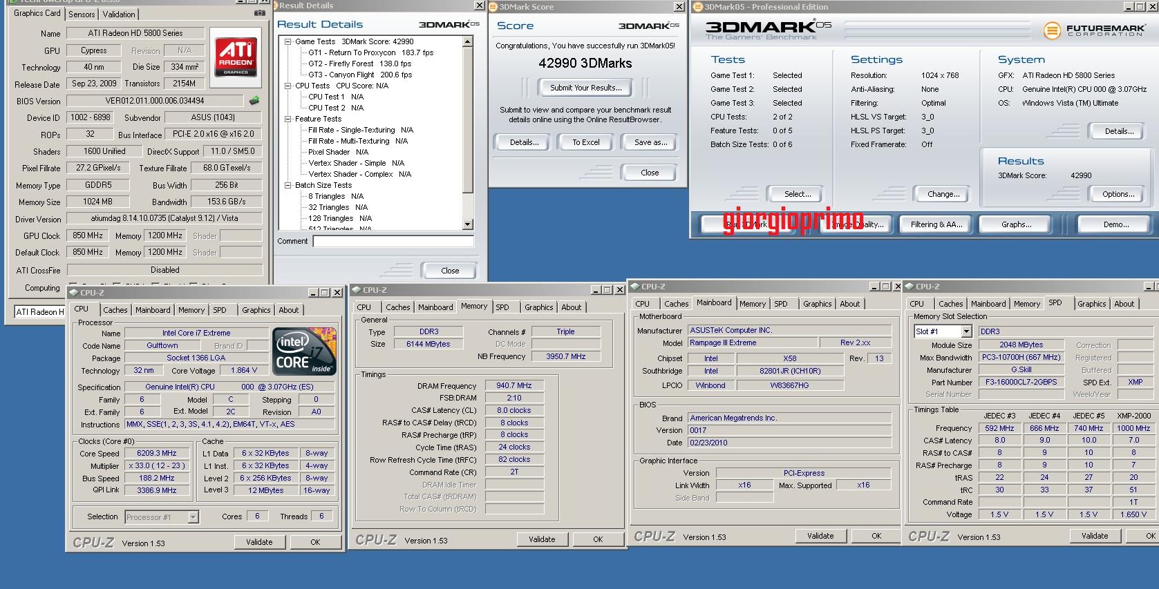This screenshot has width=1159, height=589.
Task: Collapse the Game Tests tree node
Action: [x=288, y=41]
